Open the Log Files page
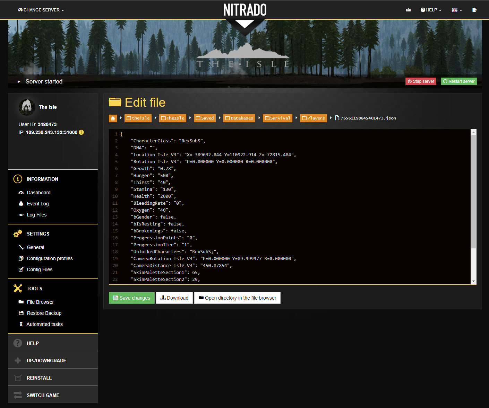Image resolution: width=489 pixels, height=408 pixels. [x=37, y=215]
